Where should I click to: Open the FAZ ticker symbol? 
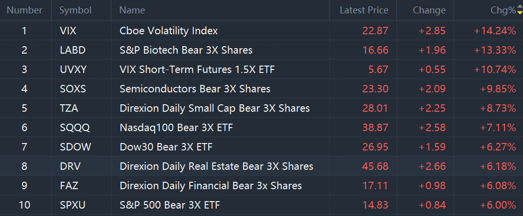pyautogui.click(x=68, y=186)
